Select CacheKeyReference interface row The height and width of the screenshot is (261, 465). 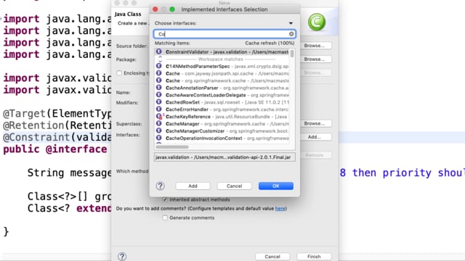click(222, 117)
